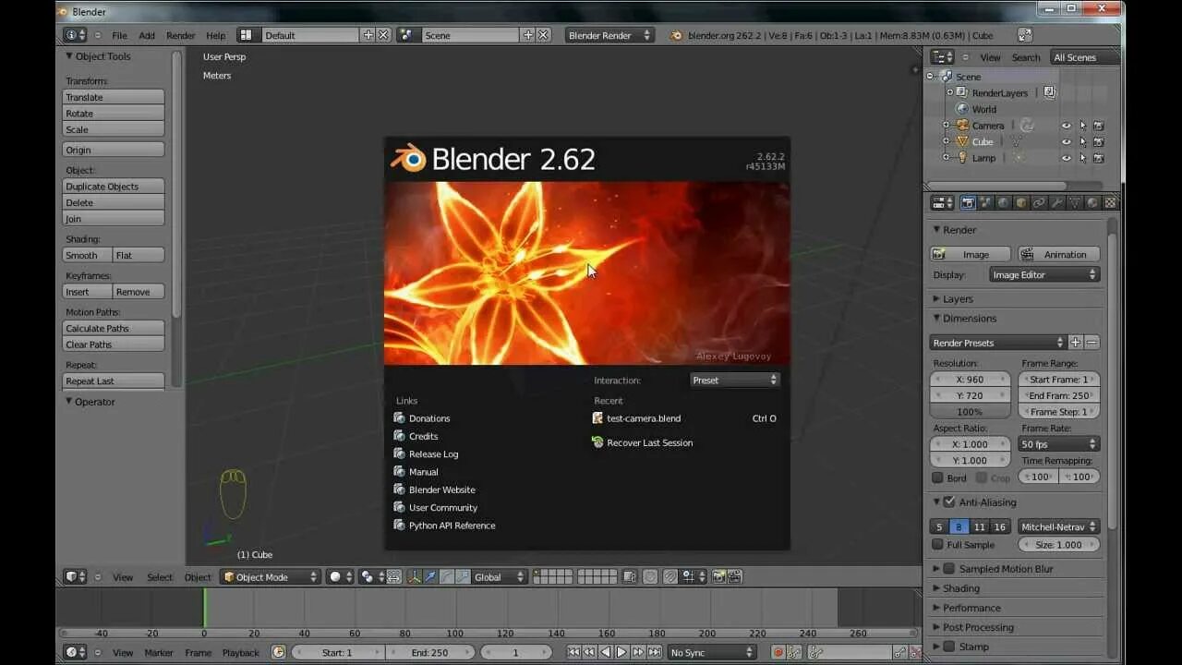Click the 100% resolution percentage slider
This screenshot has width=1182, height=665.
point(970,412)
